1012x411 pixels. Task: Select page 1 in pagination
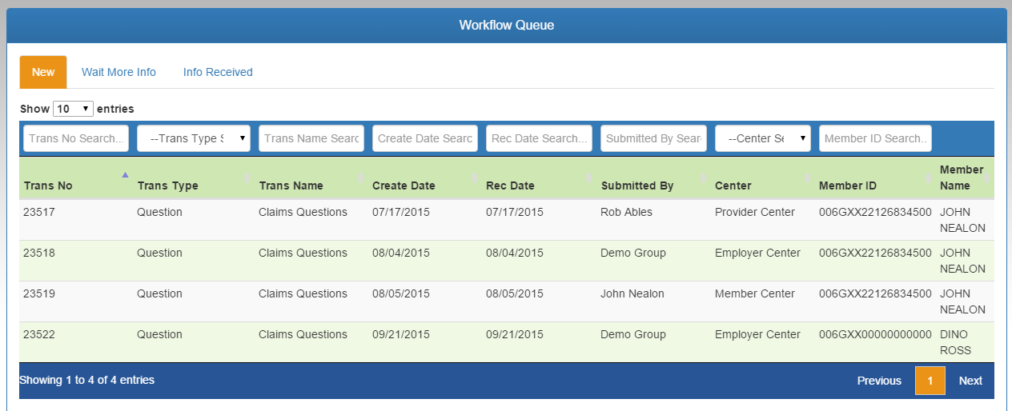click(x=930, y=381)
